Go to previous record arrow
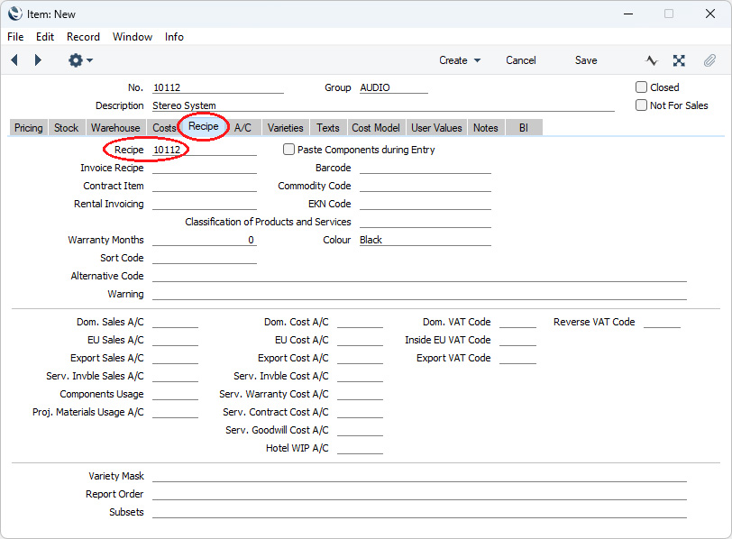732x539 pixels. [x=14, y=60]
